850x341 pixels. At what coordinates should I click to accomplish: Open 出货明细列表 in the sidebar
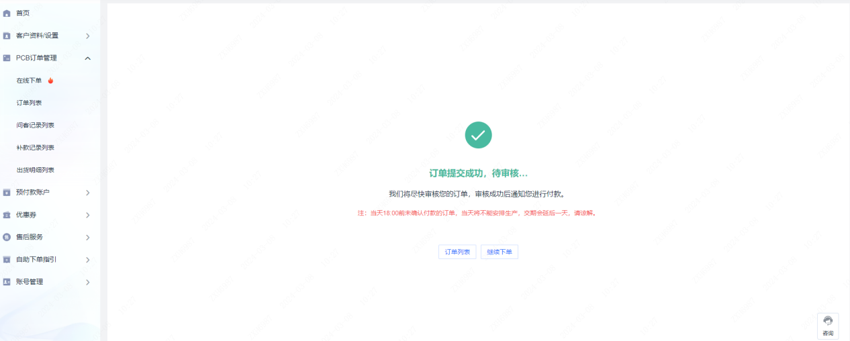36,170
